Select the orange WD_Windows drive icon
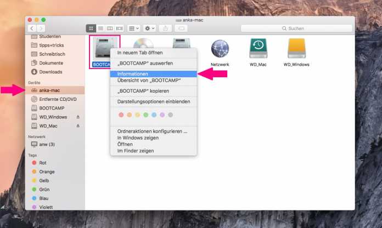382x228 pixels. coord(296,49)
